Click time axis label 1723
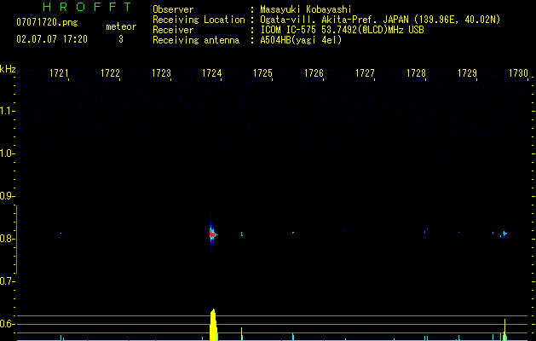Viewport: 536px width, 341px height. [161, 73]
